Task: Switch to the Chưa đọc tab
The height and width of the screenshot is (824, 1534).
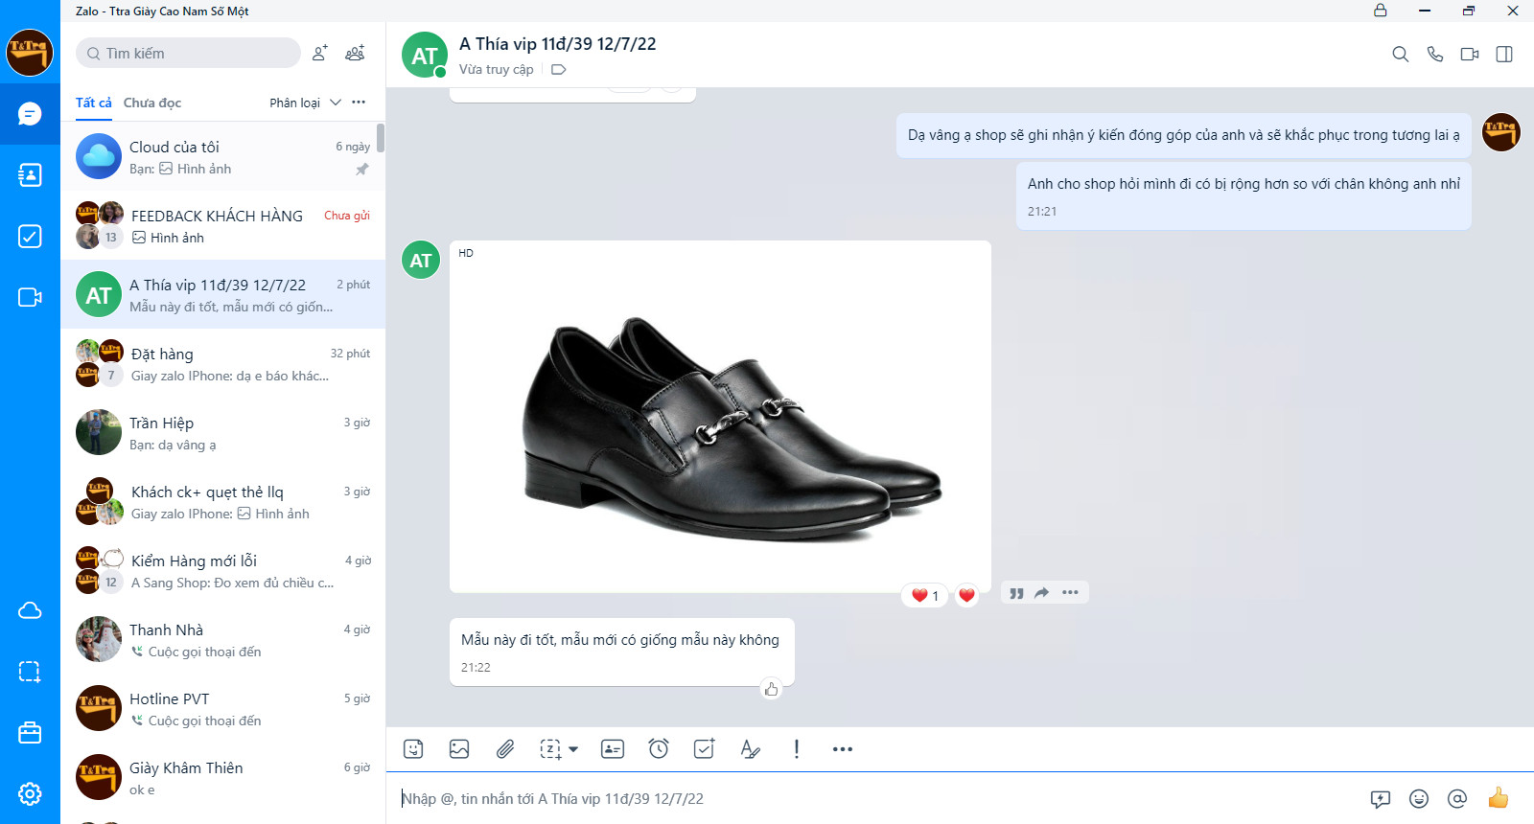Action: 151,103
